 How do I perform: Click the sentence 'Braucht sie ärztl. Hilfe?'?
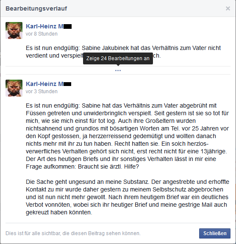coord(108,166)
